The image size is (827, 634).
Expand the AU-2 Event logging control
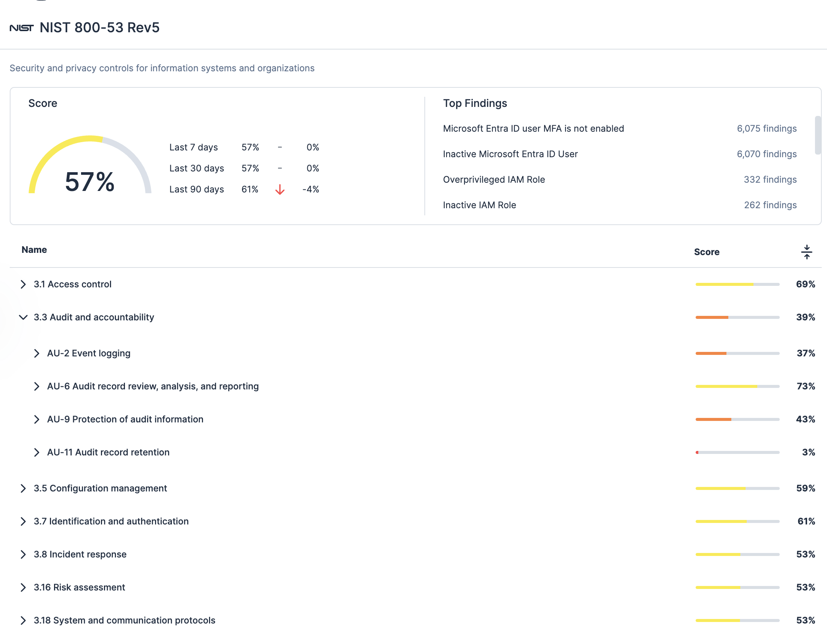(37, 353)
